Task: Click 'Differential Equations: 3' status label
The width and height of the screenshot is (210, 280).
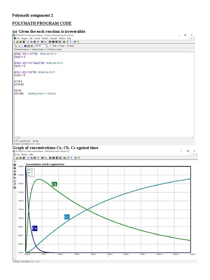Action: [22, 49]
